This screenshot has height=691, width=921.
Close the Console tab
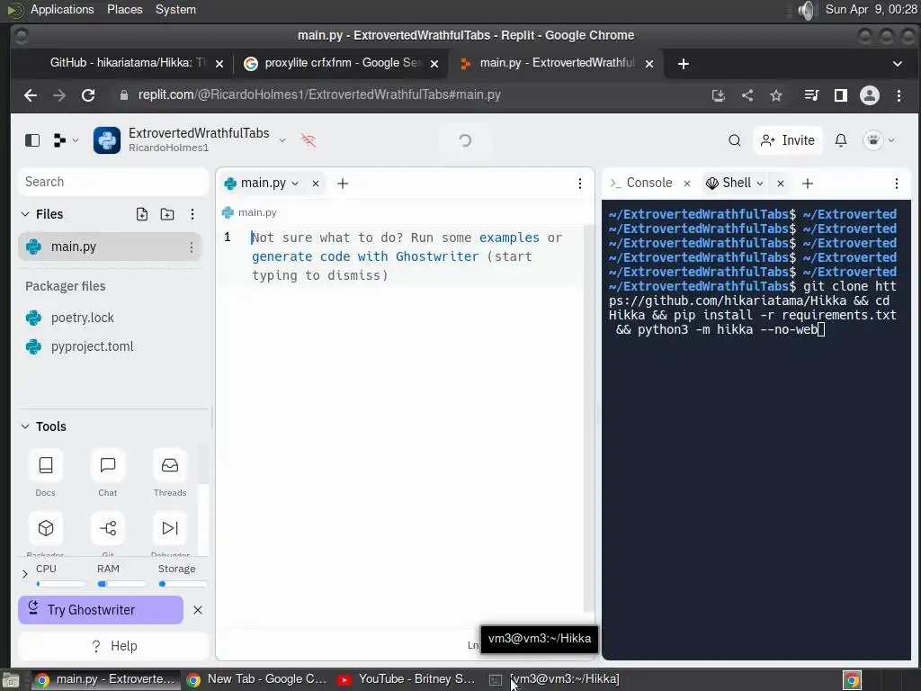coord(686,184)
